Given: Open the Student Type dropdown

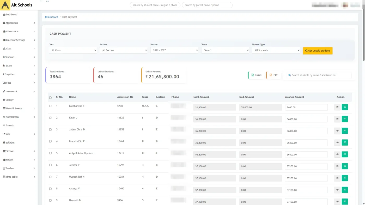Looking at the screenshot, I should click(x=276, y=50).
